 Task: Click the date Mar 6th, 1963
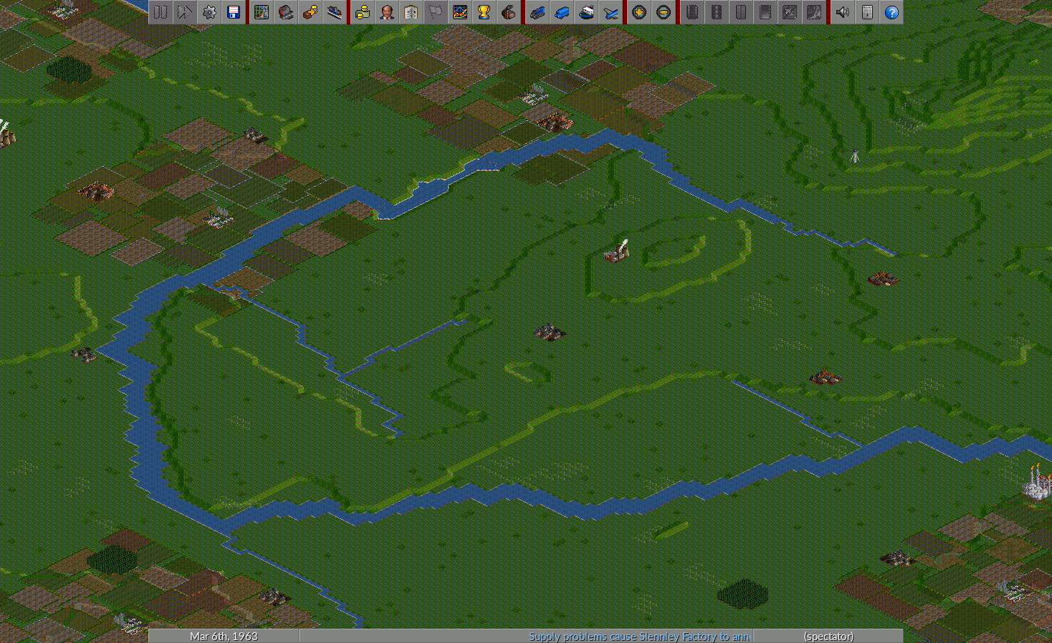[224, 636]
